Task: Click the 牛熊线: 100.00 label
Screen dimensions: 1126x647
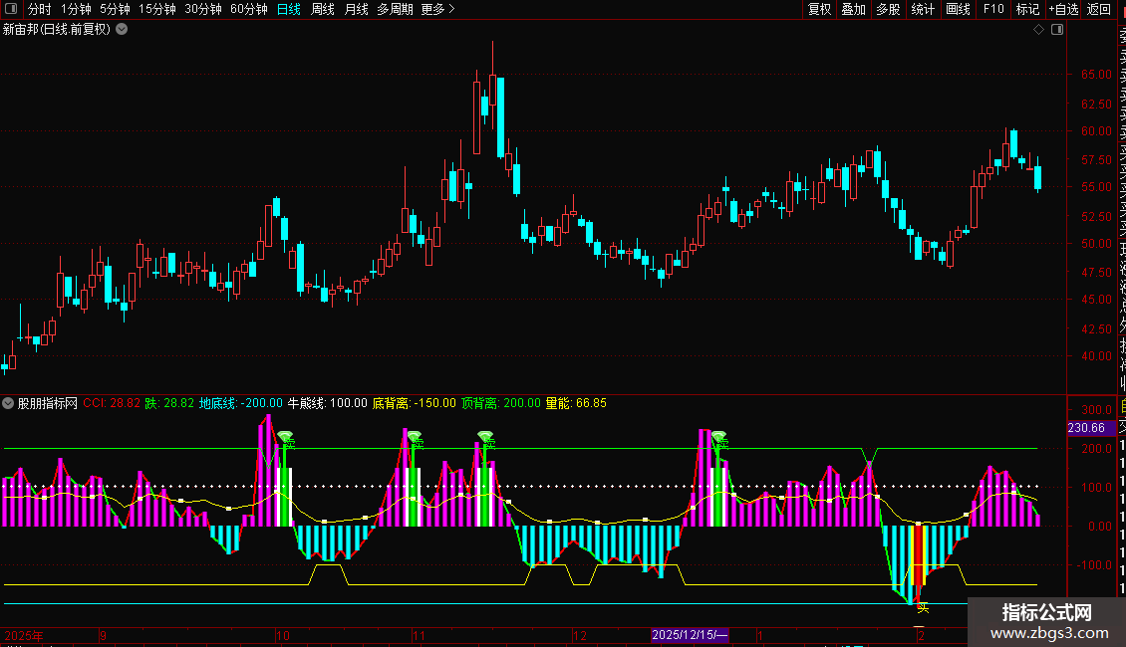Action: click(328, 403)
